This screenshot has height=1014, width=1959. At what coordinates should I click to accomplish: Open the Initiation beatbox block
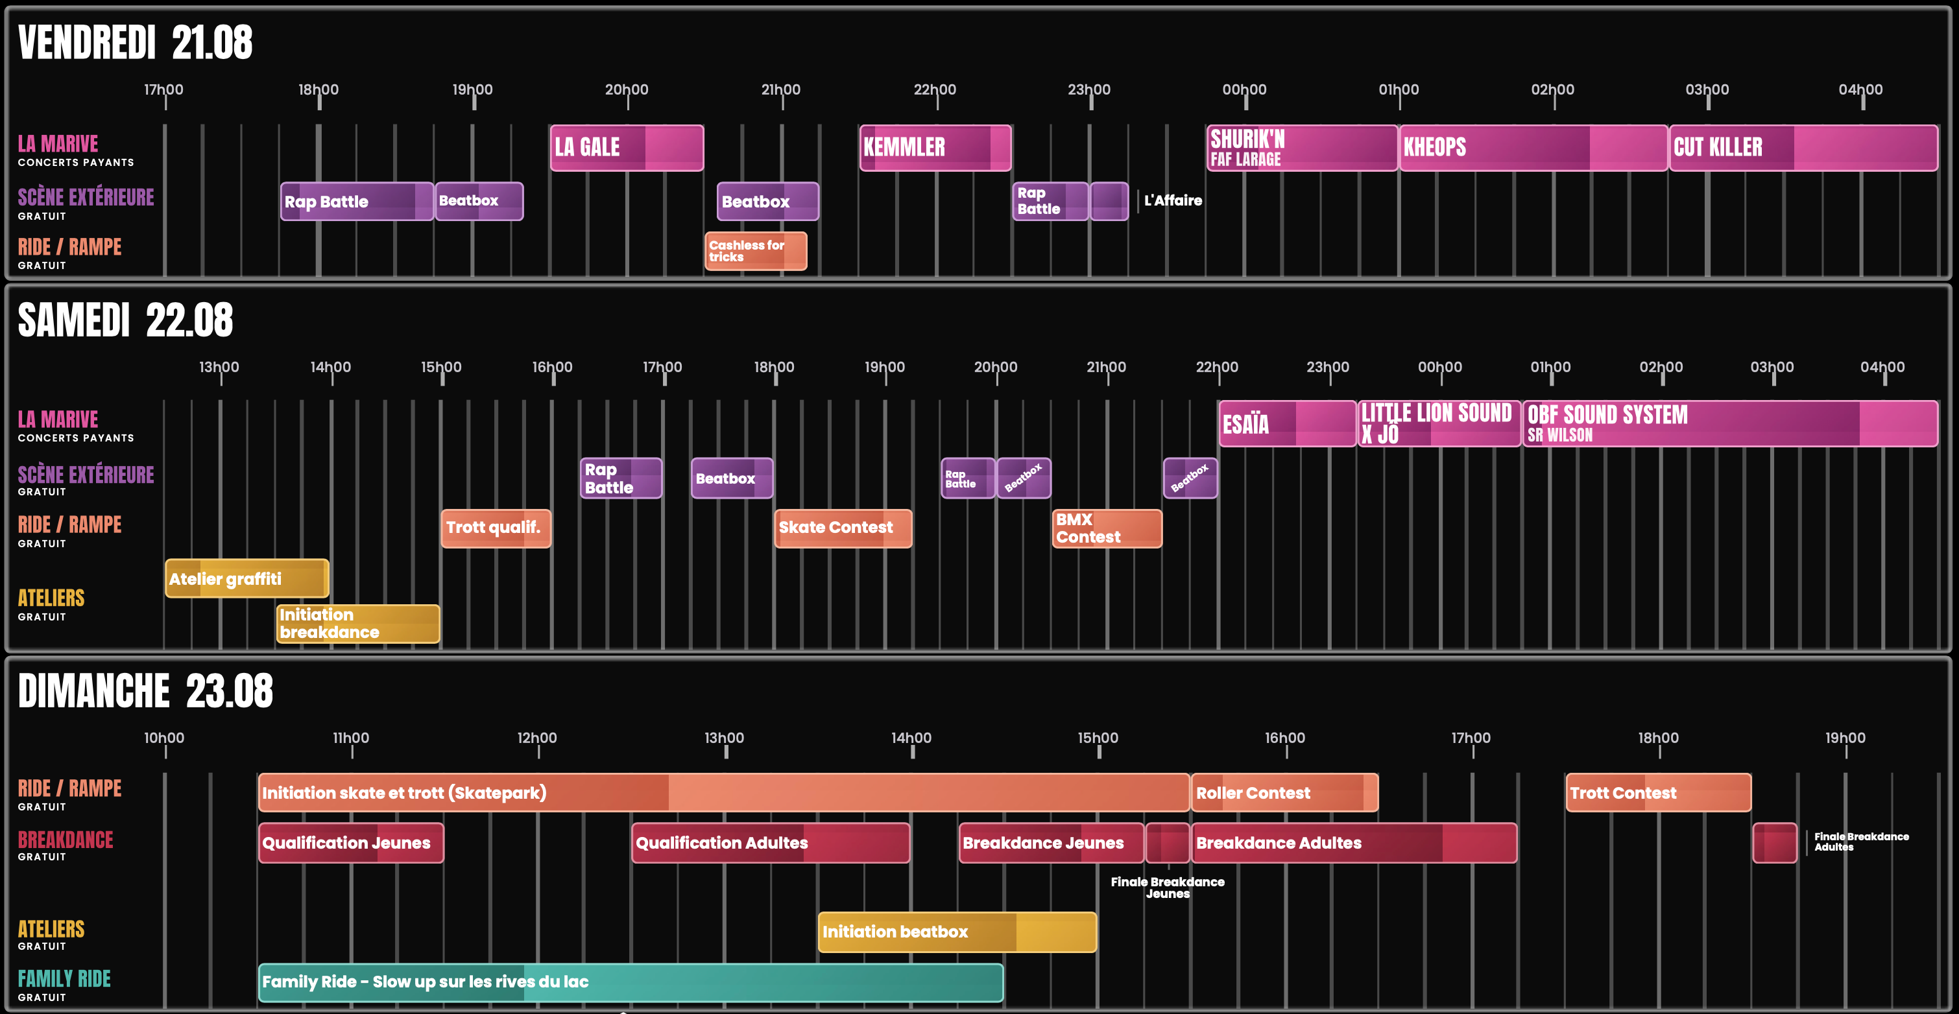click(x=957, y=932)
